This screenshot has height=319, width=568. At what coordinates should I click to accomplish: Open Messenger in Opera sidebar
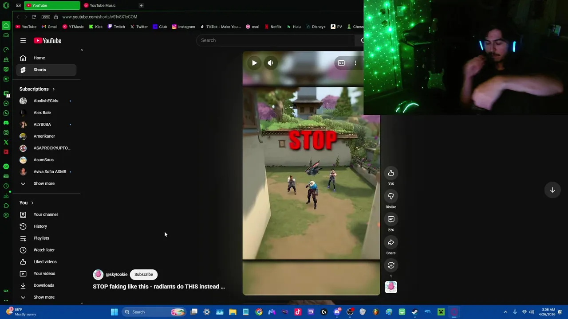[x=6, y=103]
